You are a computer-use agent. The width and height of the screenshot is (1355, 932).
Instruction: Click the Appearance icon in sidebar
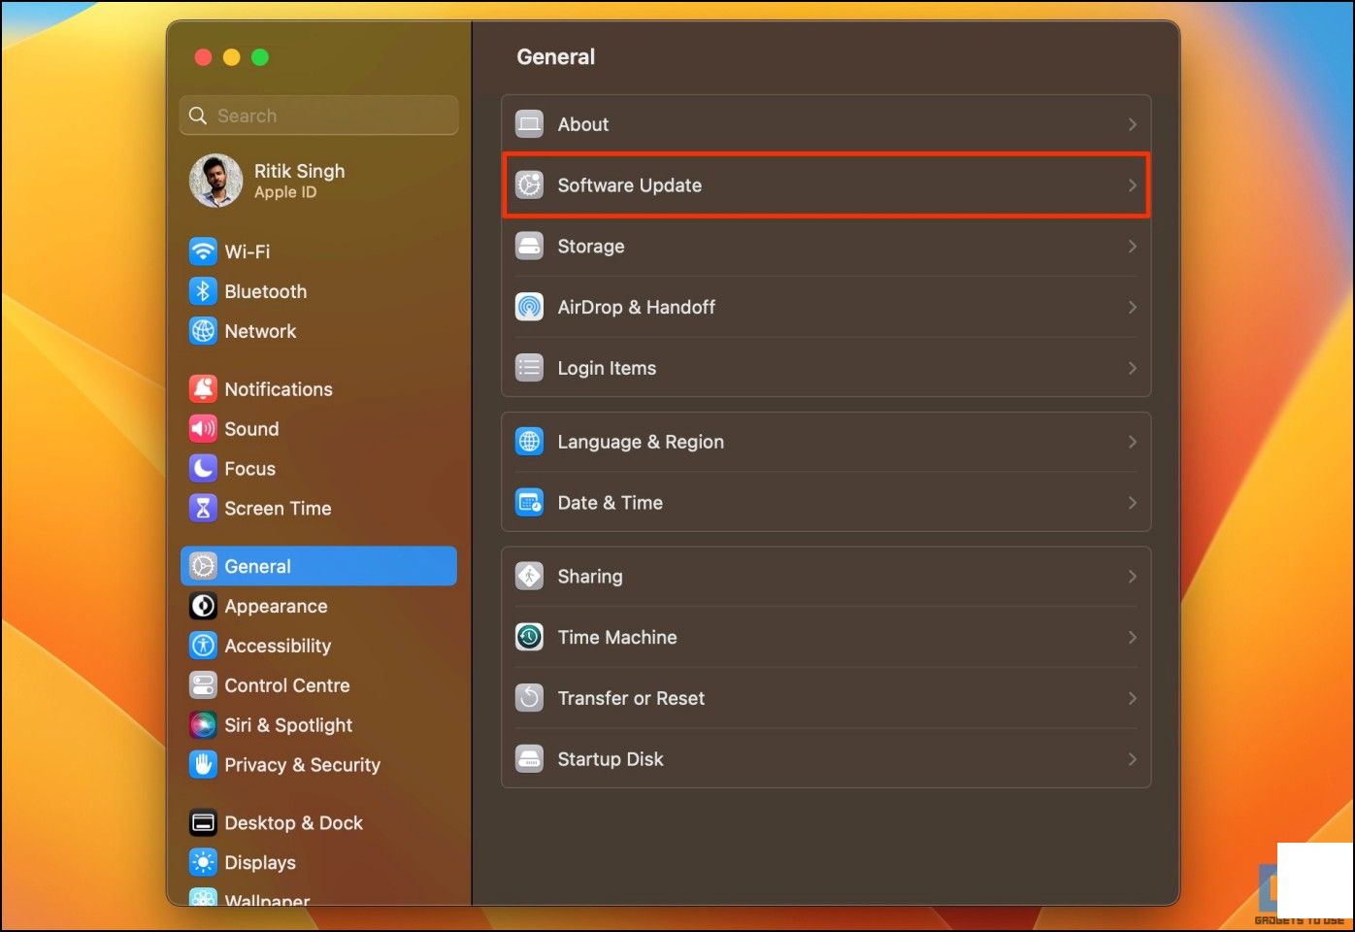pos(203,607)
